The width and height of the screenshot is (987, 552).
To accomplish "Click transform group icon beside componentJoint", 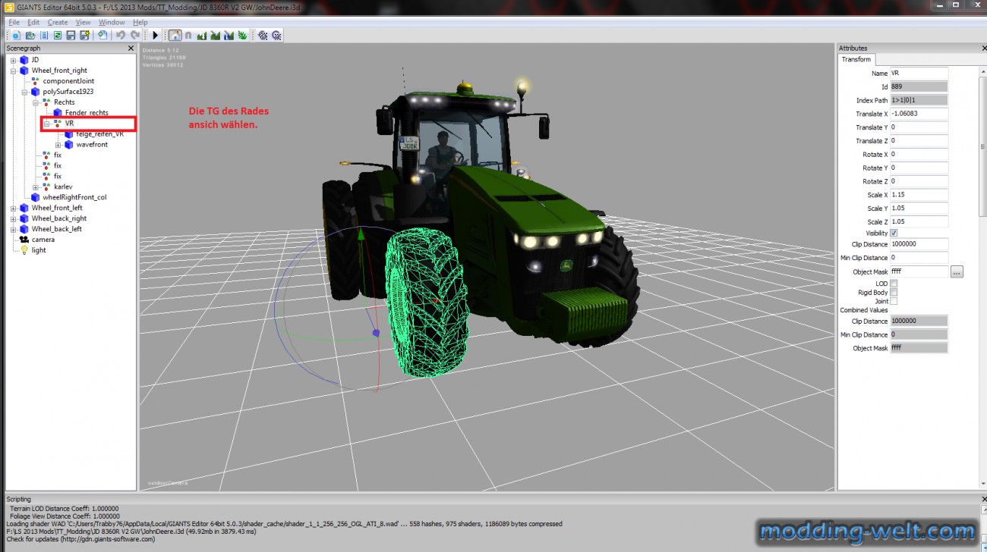I will pyautogui.click(x=35, y=81).
